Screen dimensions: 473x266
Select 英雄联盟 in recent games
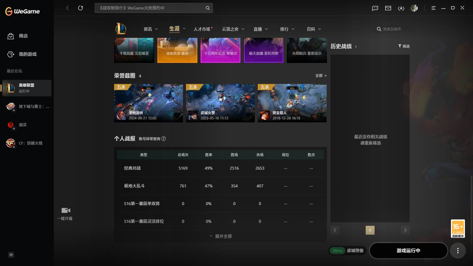pos(27,88)
